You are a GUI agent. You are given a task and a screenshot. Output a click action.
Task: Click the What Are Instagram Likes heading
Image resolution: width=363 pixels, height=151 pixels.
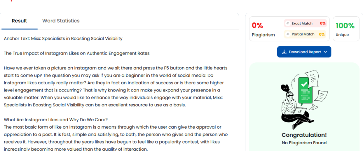point(56,119)
